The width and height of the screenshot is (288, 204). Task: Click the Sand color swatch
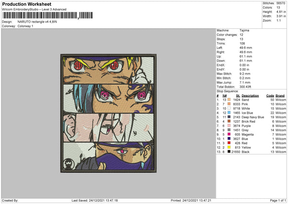tap(229, 100)
